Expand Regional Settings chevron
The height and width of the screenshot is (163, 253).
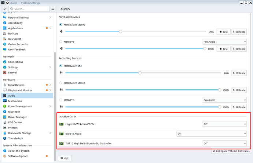point(50,18)
